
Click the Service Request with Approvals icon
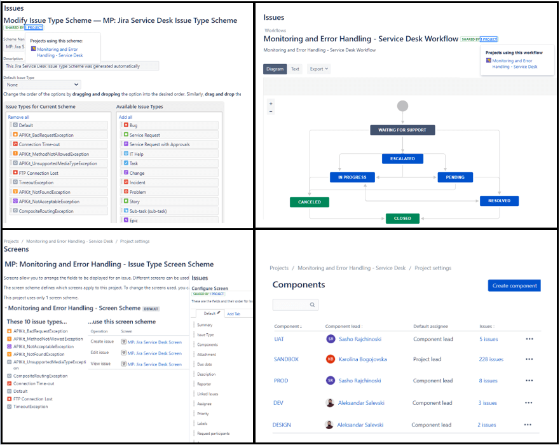pos(126,144)
